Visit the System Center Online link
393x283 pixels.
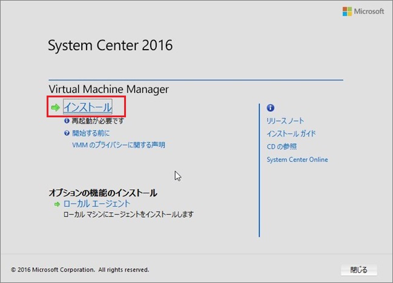(x=297, y=160)
